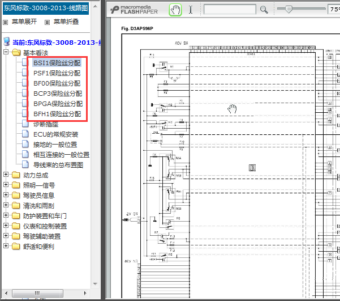Screen dimensions: 340x301
Task: Click the computer icon beside 当前
Action: pyautogui.click(x=7, y=41)
